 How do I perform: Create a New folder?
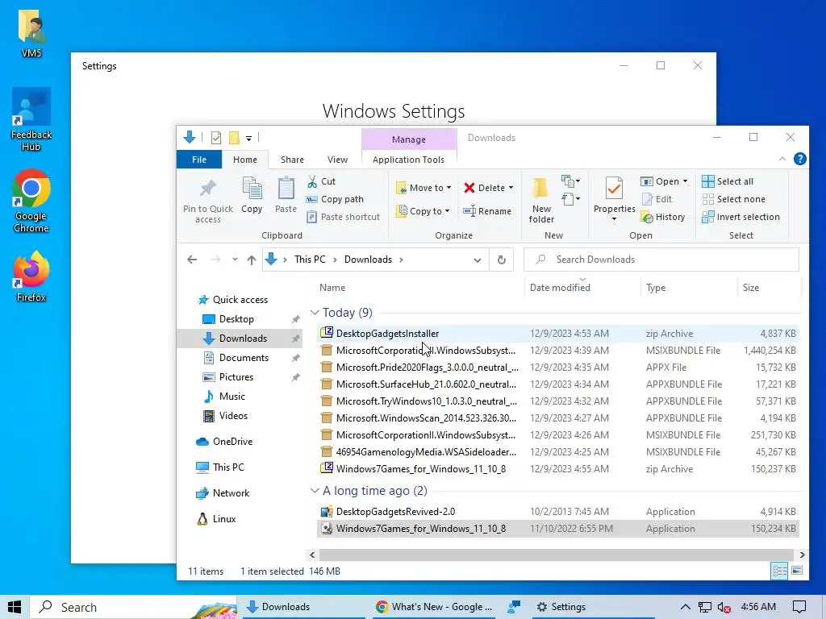pyautogui.click(x=541, y=201)
